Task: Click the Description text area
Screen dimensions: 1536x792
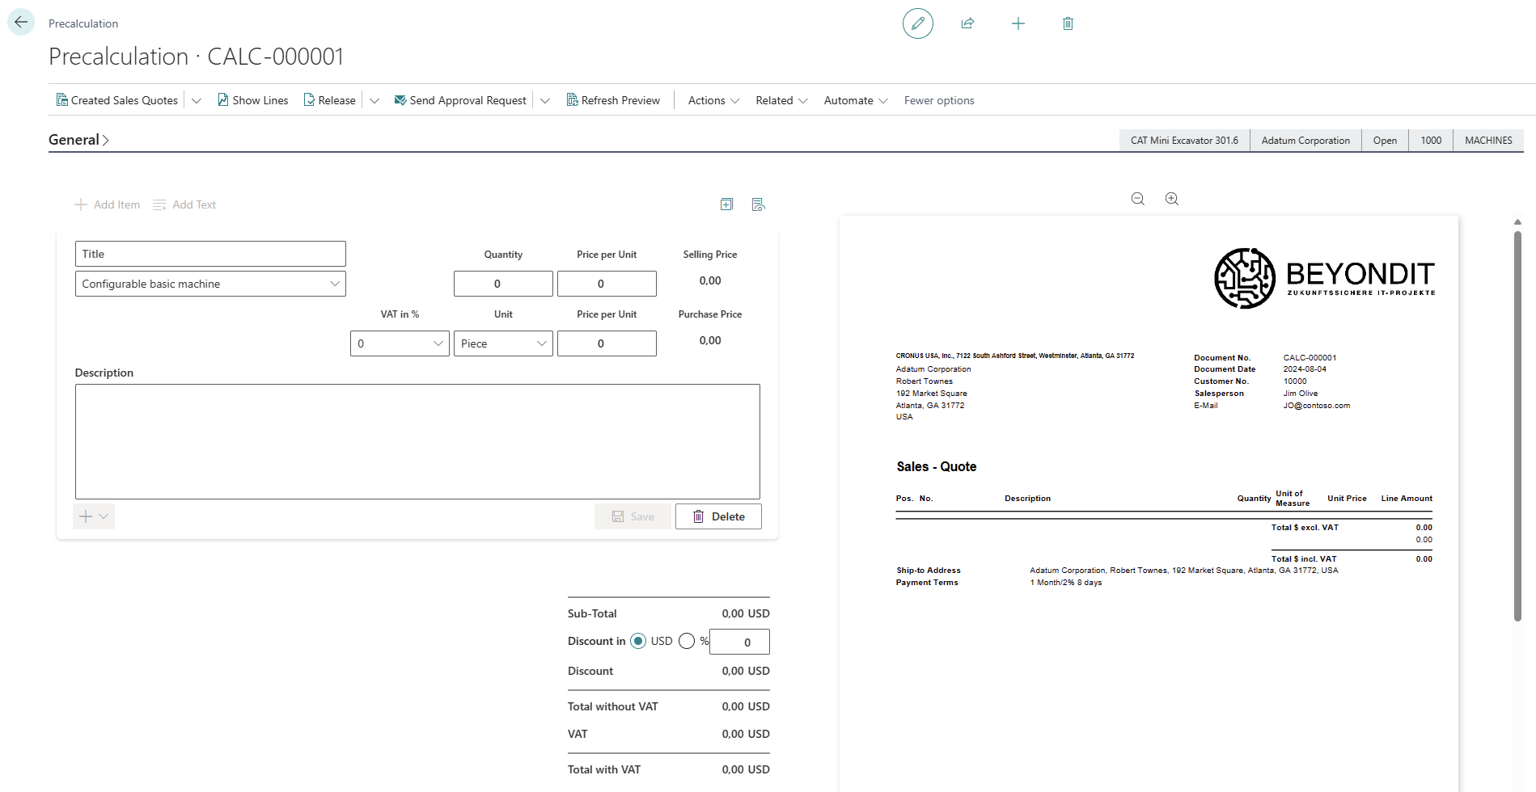Action: click(x=417, y=441)
